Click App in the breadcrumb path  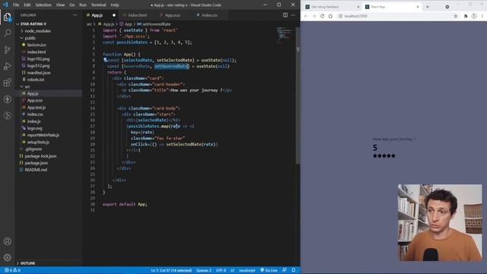pyautogui.click(x=129, y=24)
